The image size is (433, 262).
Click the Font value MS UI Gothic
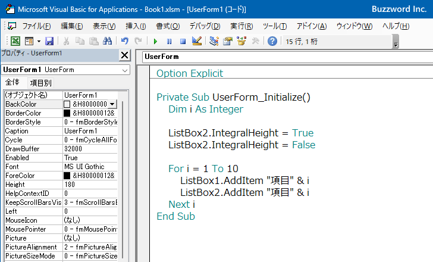tap(90, 167)
